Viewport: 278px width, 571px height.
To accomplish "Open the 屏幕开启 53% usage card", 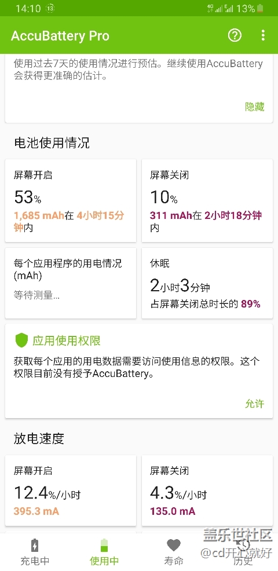I will pos(71,200).
